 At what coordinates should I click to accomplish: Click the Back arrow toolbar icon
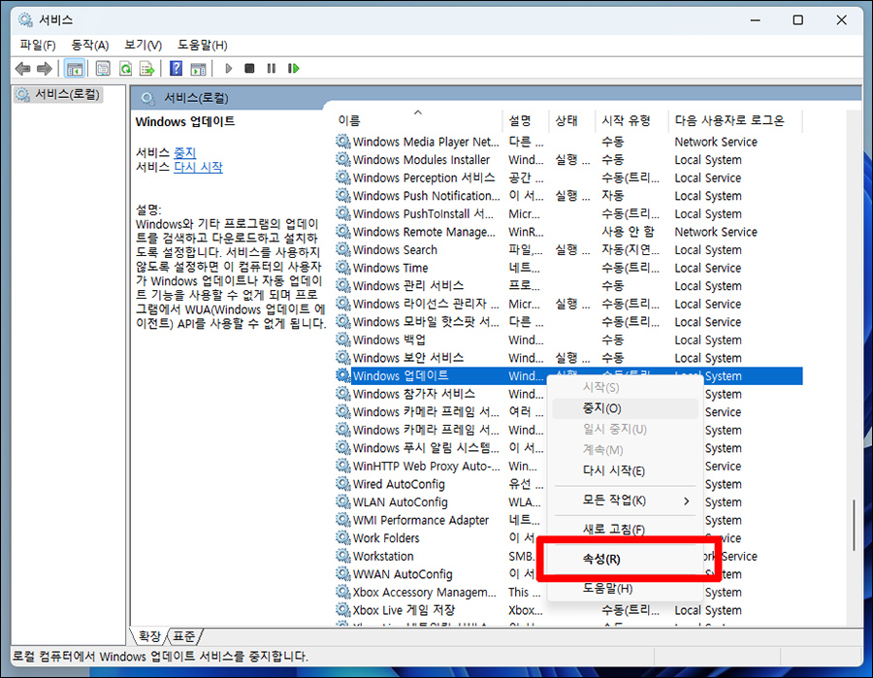(23, 69)
